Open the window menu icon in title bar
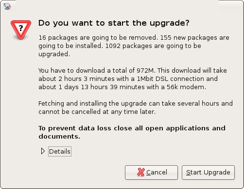This screenshot has width=244, height=189. coord(7,6)
